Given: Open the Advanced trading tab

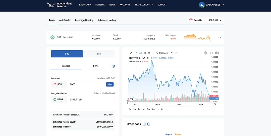Looking at the screenshot, I should [x=107, y=20].
